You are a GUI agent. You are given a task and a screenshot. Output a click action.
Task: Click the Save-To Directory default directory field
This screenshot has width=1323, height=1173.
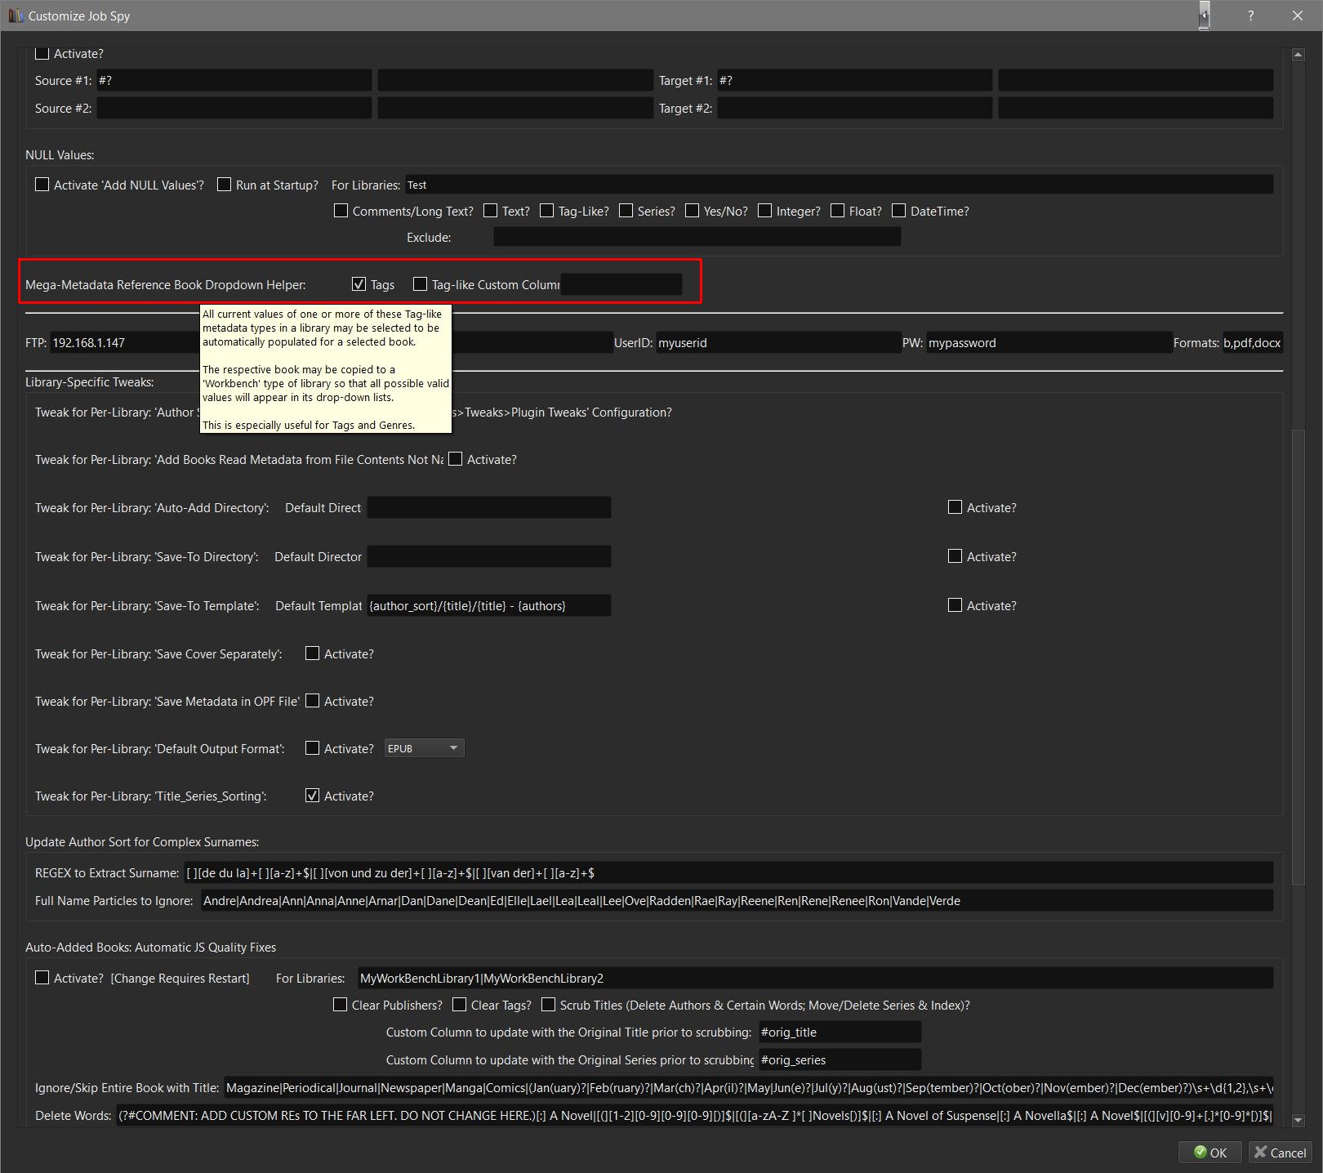489,556
